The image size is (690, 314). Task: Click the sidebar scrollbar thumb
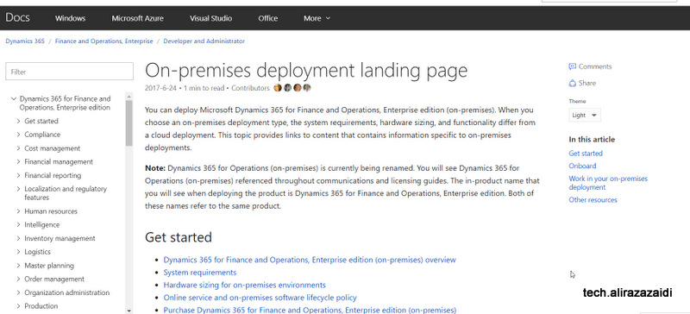coord(129,122)
